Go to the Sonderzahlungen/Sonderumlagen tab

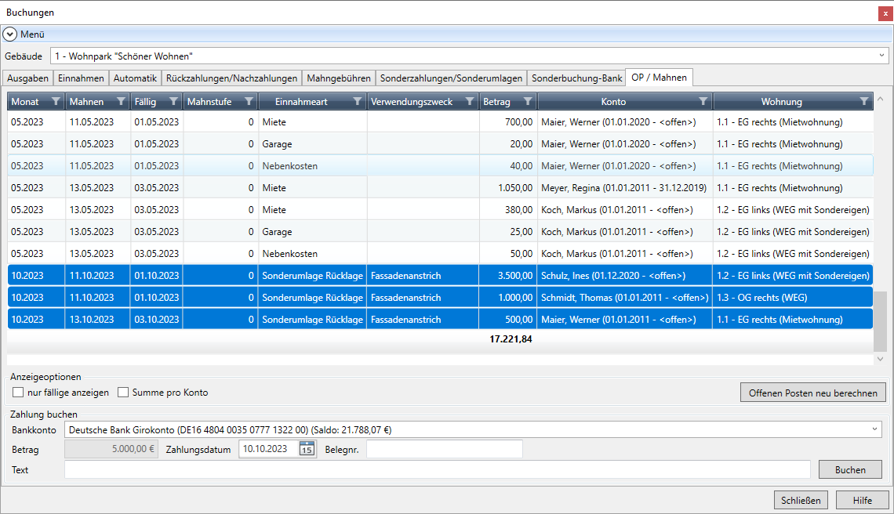451,78
